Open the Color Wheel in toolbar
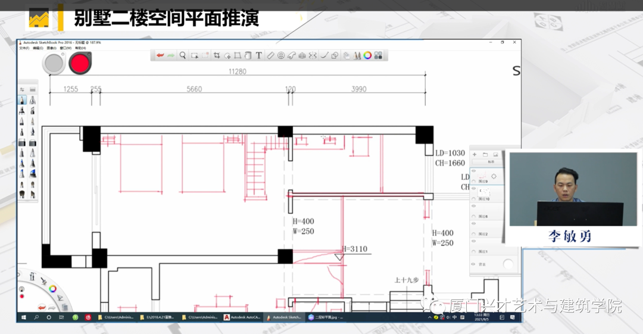Viewport: 643px width, 334px height. pos(367,55)
